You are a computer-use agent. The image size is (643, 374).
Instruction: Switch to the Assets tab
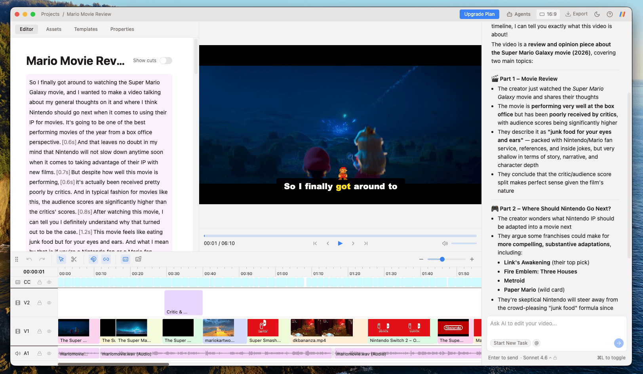click(54, 29)
